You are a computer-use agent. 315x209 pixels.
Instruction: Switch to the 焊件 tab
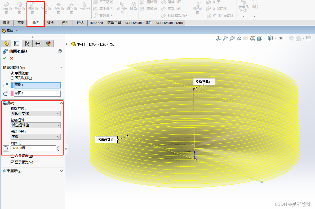click(x=65, y=23)
